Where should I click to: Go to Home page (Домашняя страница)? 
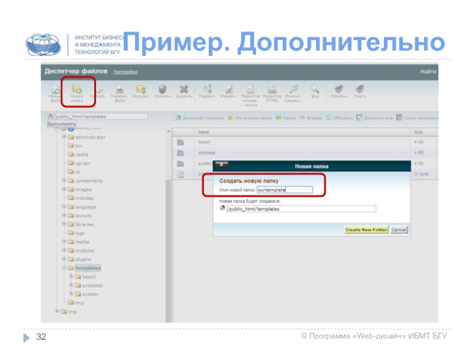[x=200, y=118]
